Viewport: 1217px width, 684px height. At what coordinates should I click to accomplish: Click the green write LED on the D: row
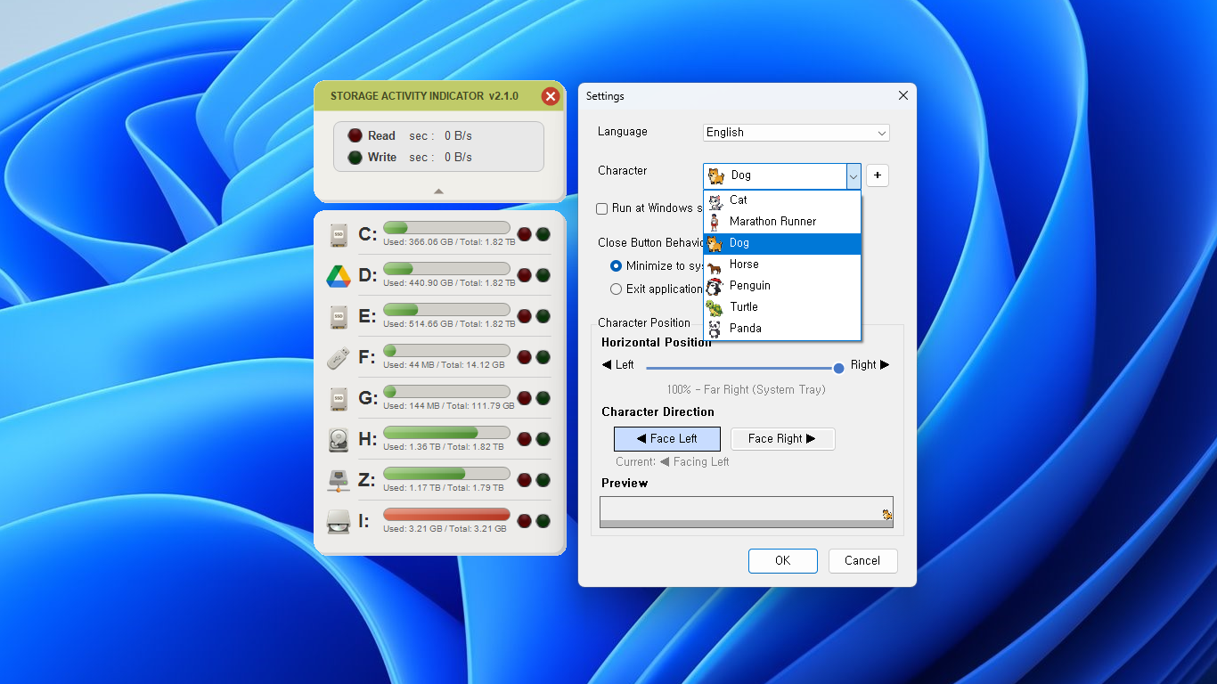(x=543, y=275)
